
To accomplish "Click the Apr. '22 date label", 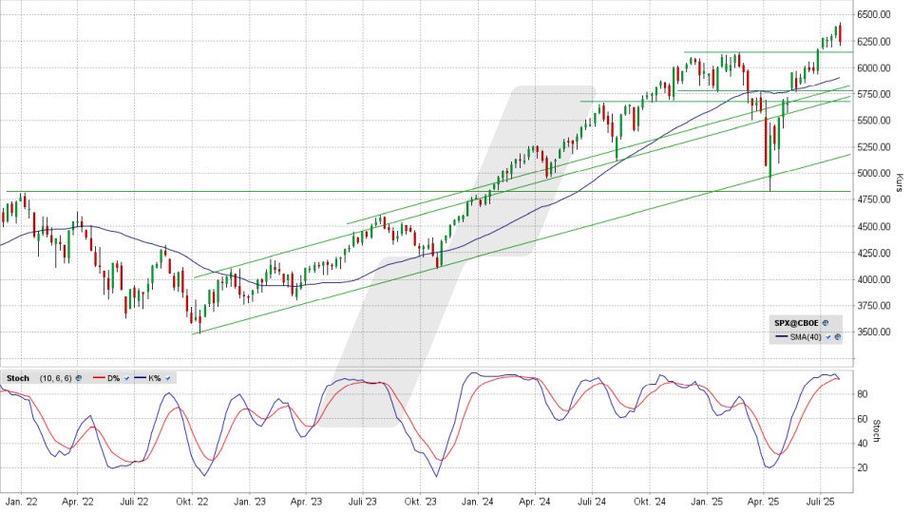I will coord(77,502).
